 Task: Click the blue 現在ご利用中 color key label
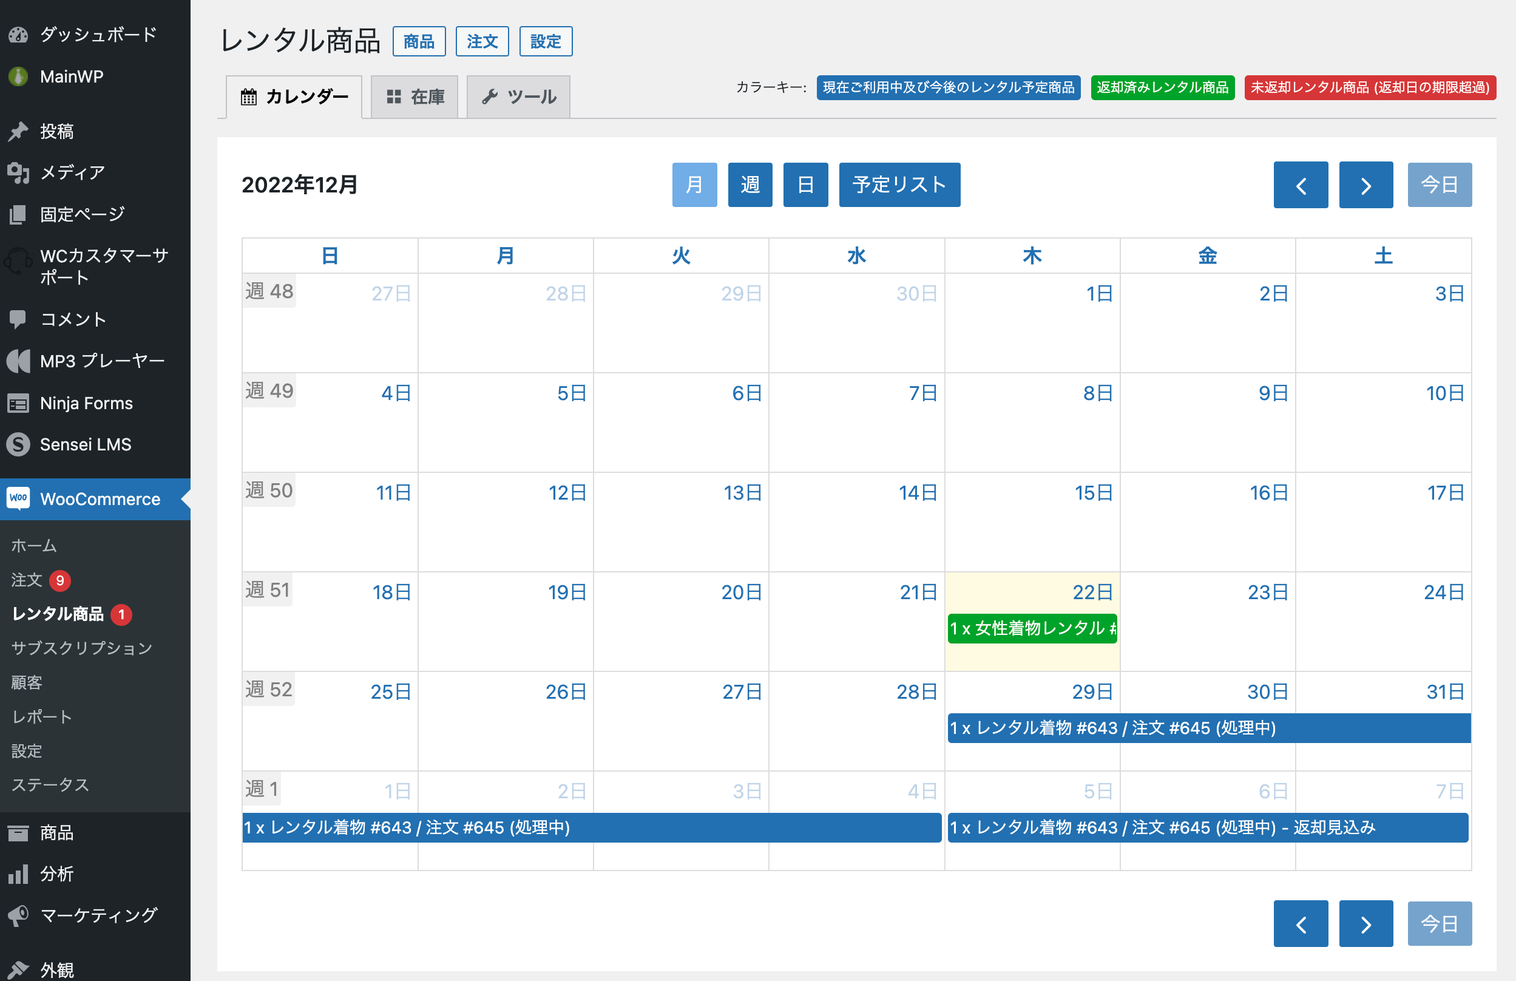point(948,87)
